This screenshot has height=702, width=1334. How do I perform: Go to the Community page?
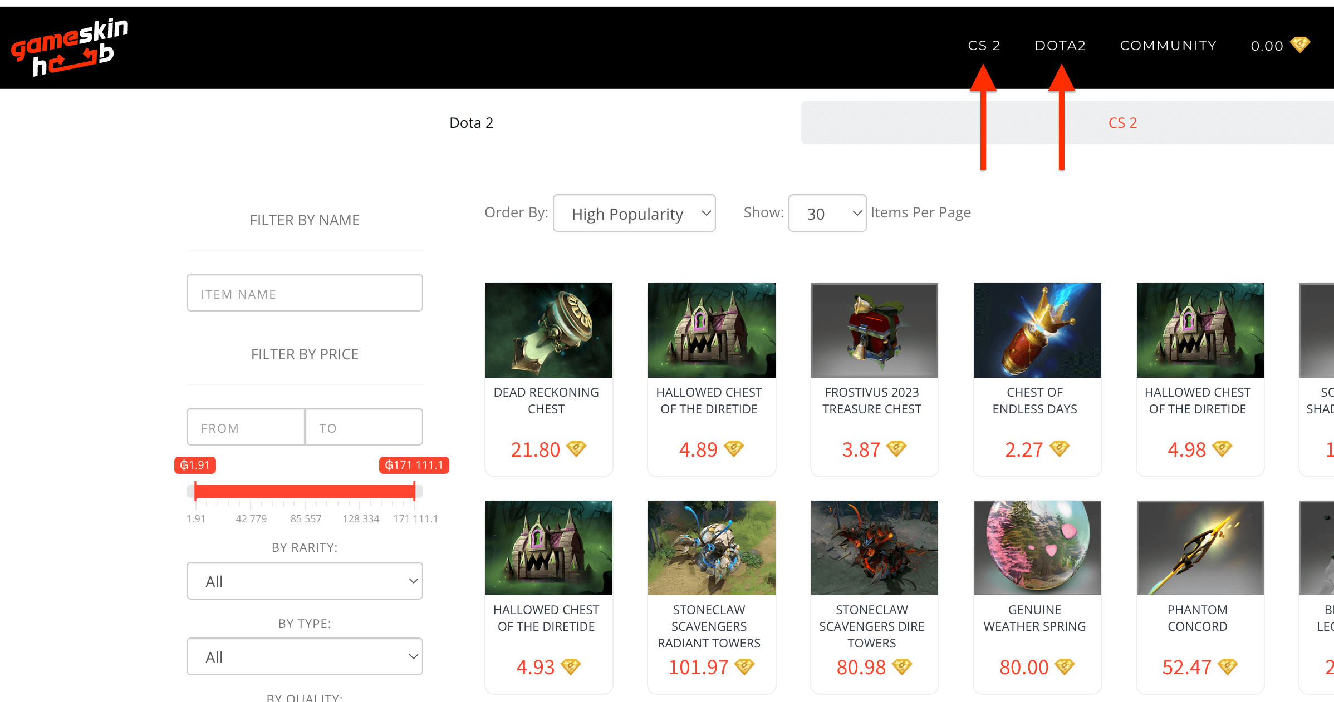(1168, 46)
